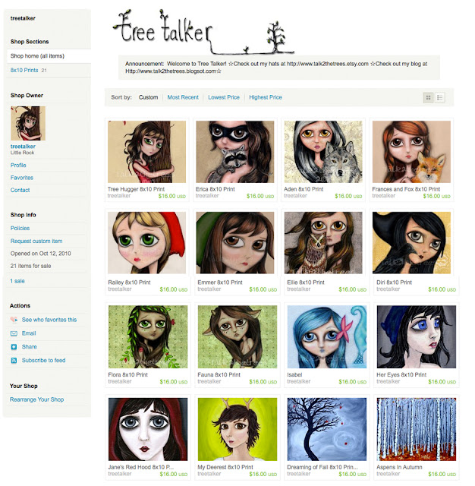Click Request custom item link
475x486 pixels.
click(x=36, y=241)
